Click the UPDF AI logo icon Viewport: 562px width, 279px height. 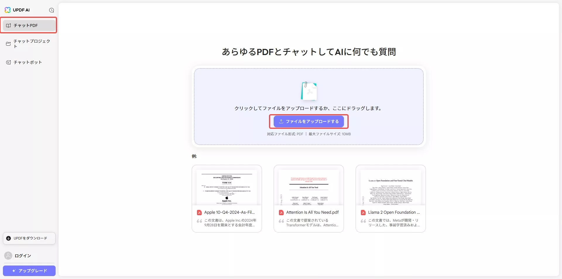pos(8,10)
